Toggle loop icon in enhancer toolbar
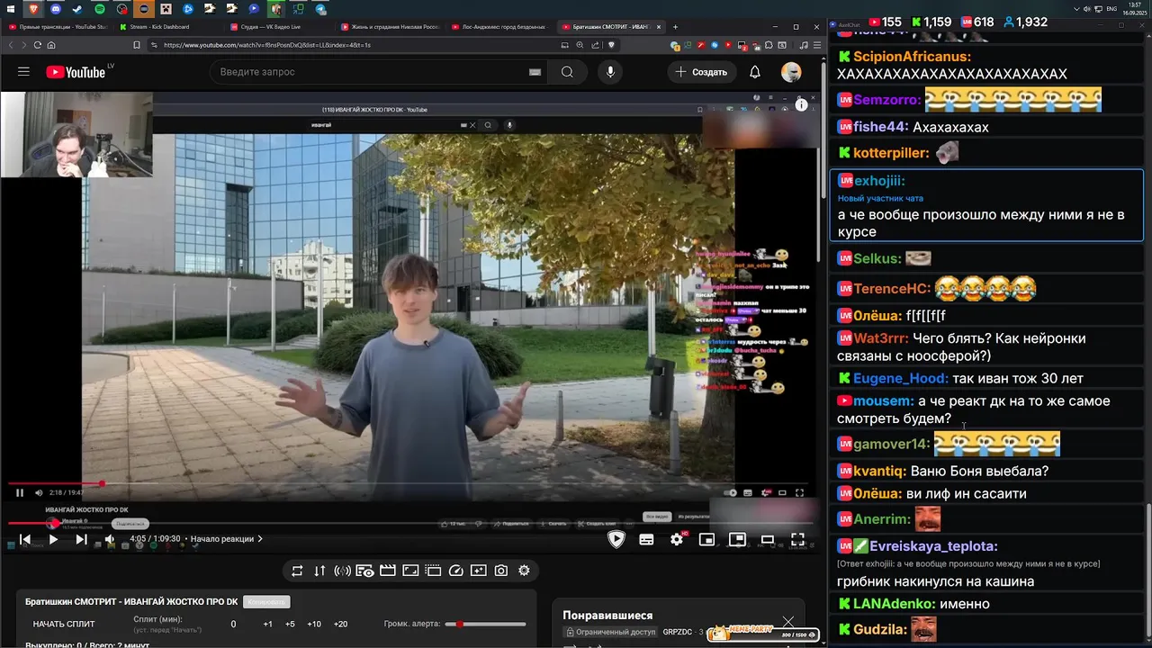The width and height of the screenshot is (1152, 648). (x=297, y=571)
